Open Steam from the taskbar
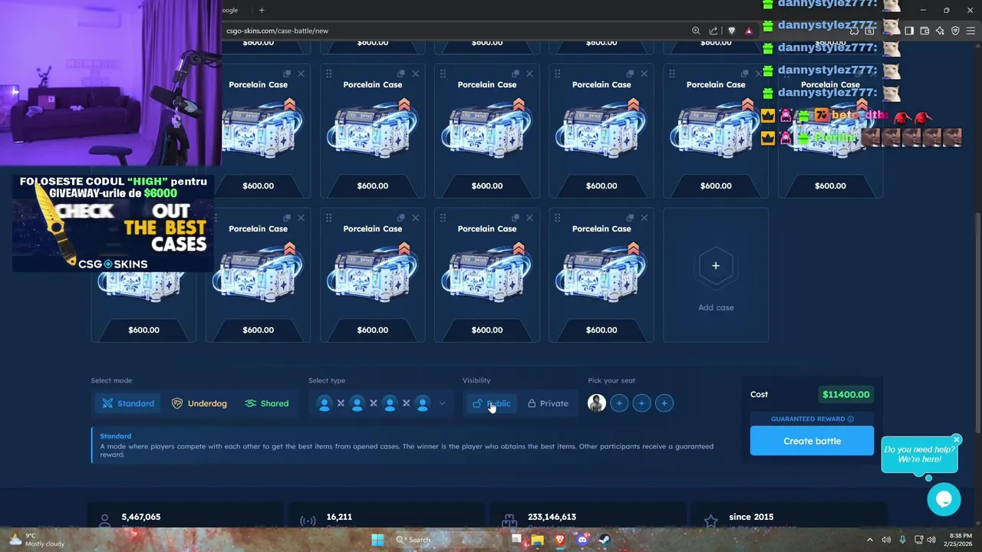 coord(605,540)
